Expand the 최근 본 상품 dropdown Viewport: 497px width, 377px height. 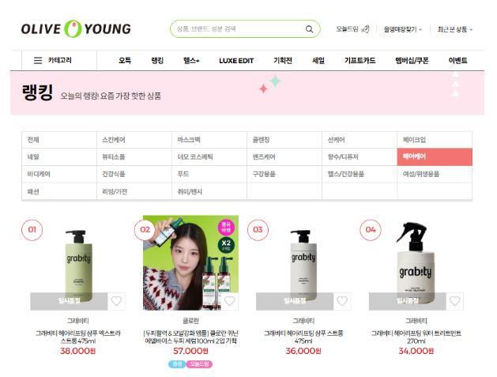(x=455, y=29)
